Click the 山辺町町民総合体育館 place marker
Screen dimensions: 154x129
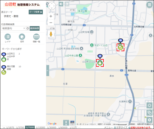tap(81, 49)
